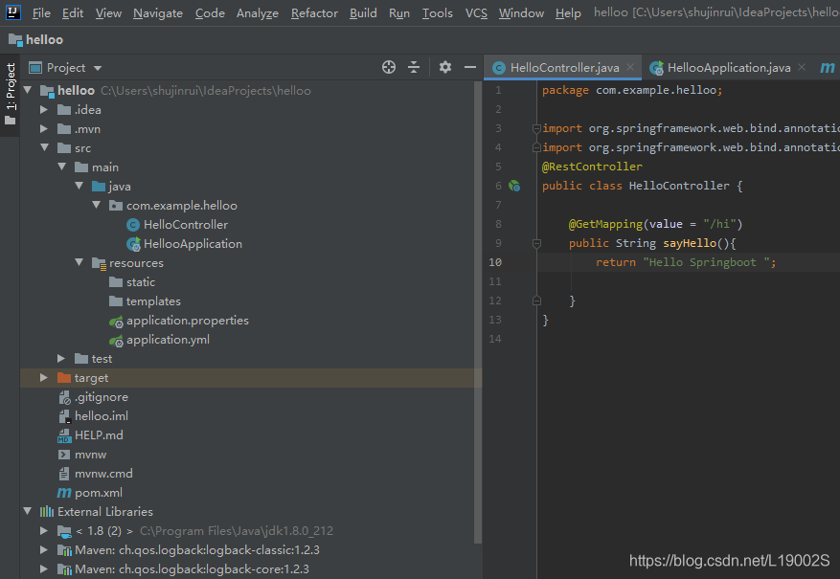Collapse the java folder arrow

[x=79, y=186]
